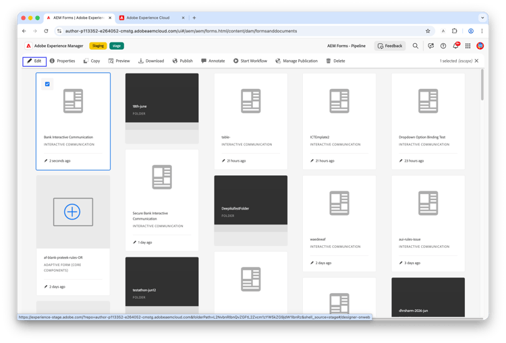
Task: Open browser extensions puzzle icon
Action: [x=454, y=31]
